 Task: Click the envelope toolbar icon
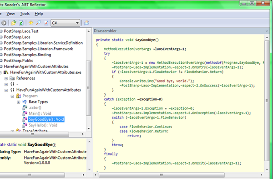[87, 23]
